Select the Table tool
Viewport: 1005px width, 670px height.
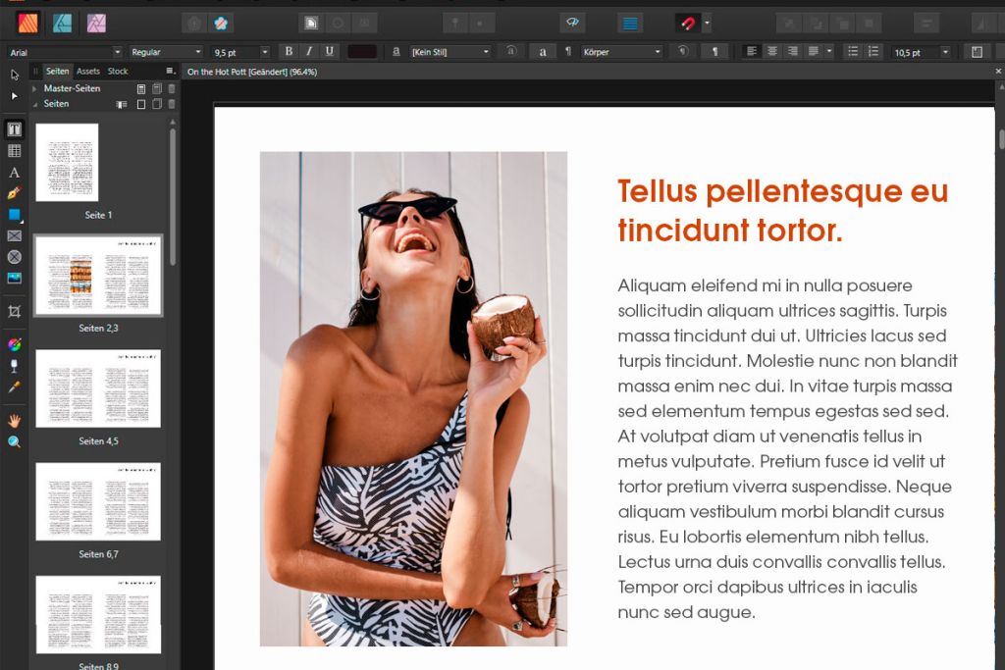pos(14,150)
